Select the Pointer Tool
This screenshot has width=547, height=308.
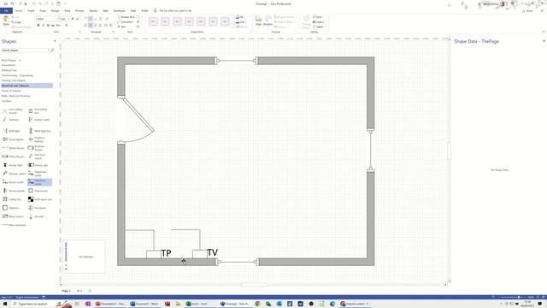pos(126,17)
